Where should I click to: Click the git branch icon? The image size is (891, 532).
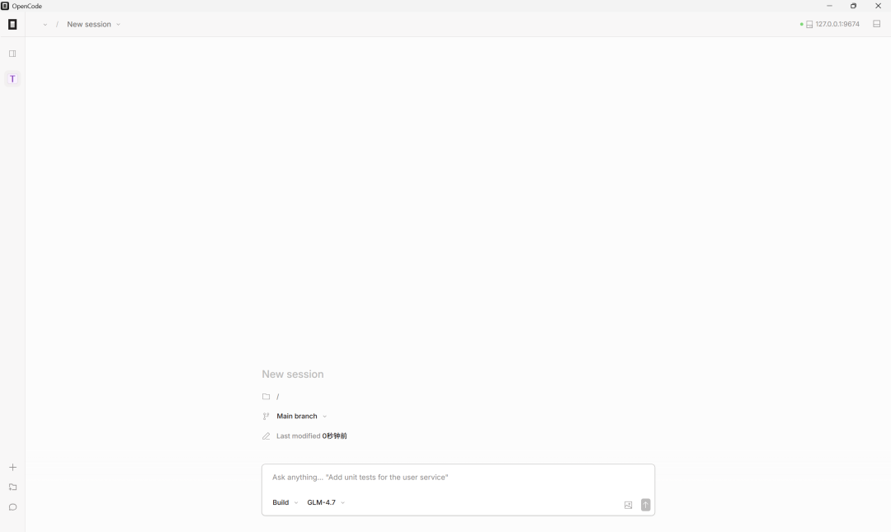coord(266,416)
